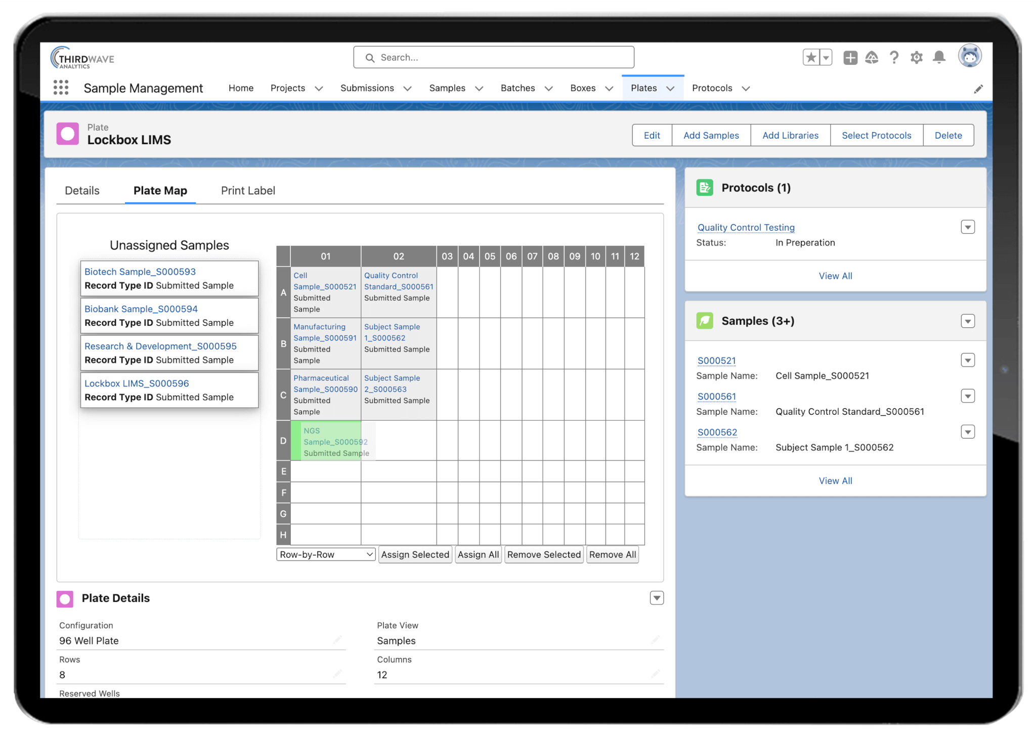The height and width of the screenshot is (741, 1036).
Task: Click the Assign All button
Action: pos(478,554)
